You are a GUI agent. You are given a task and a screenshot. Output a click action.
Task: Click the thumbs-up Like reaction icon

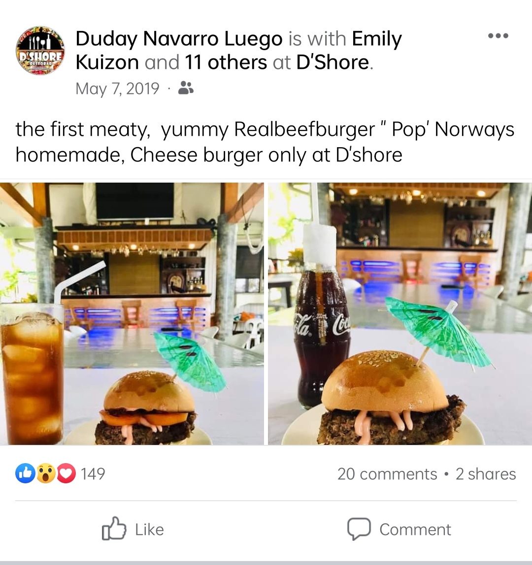coord(25,473)
